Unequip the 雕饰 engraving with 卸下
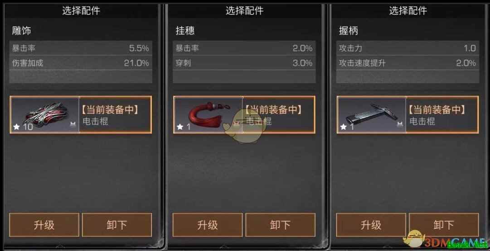The width and height of the screenshot is (490, 251). pos(117,225)
